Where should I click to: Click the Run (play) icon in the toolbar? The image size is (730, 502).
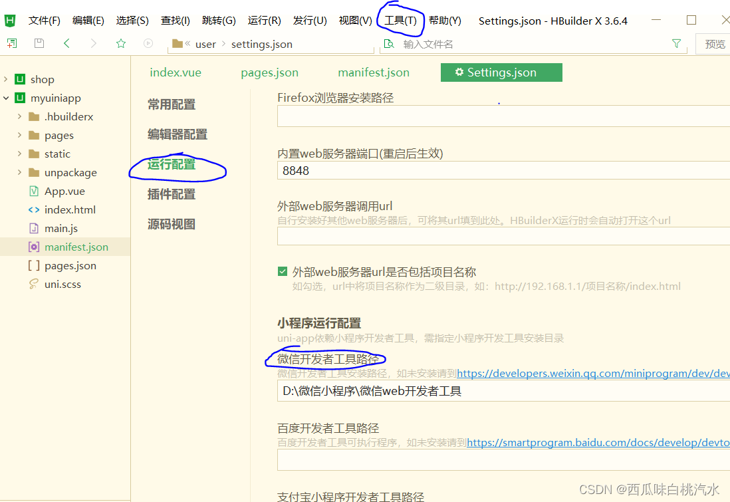click(x=148, y=43)
